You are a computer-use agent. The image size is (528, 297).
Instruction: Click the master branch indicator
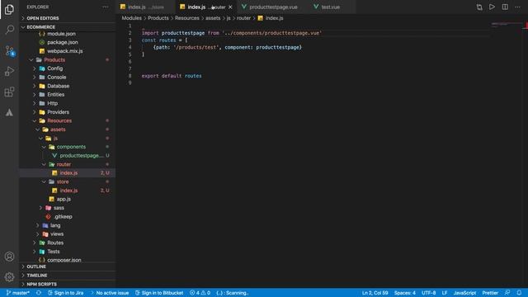coord(18,293)
